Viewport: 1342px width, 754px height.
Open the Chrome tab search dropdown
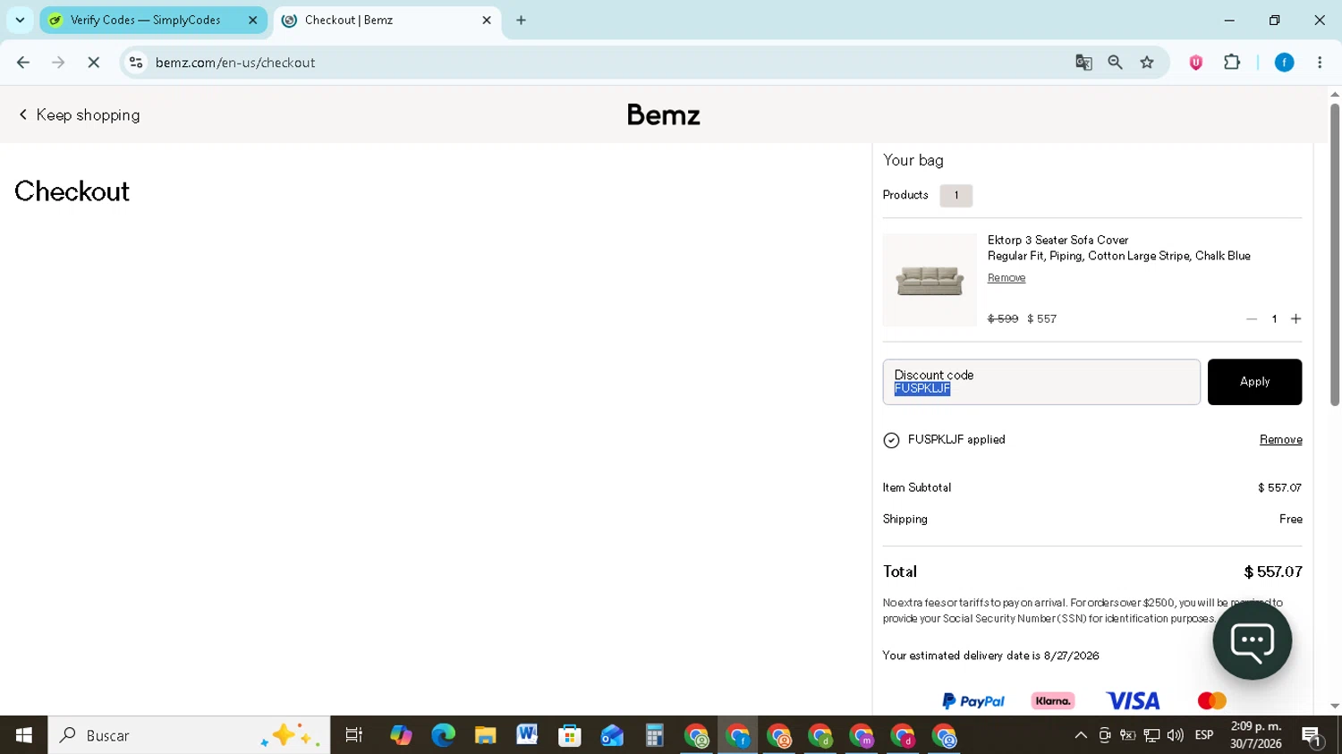(x=20, y=20)
